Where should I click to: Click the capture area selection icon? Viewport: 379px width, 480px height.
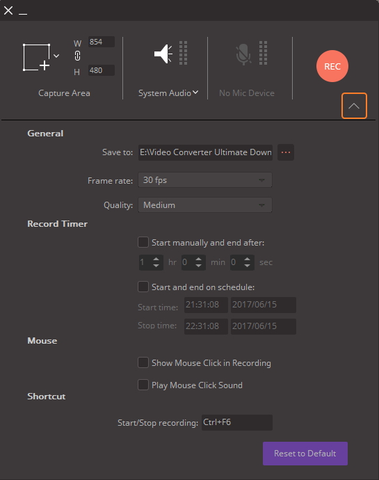[36, 57]
